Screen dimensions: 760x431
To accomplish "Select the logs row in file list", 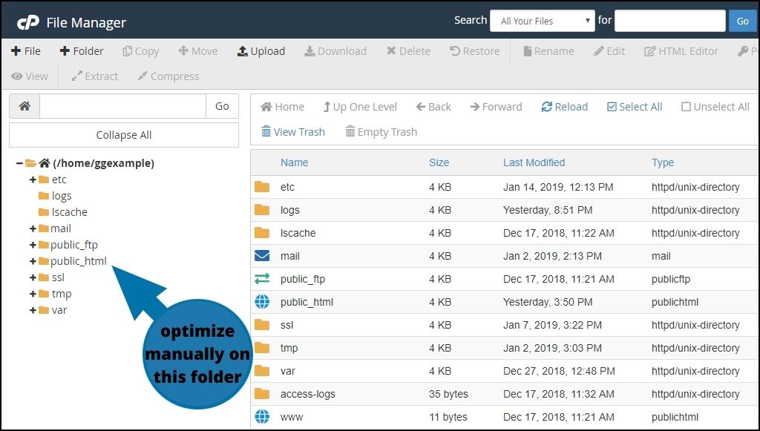I will [505, 210].
